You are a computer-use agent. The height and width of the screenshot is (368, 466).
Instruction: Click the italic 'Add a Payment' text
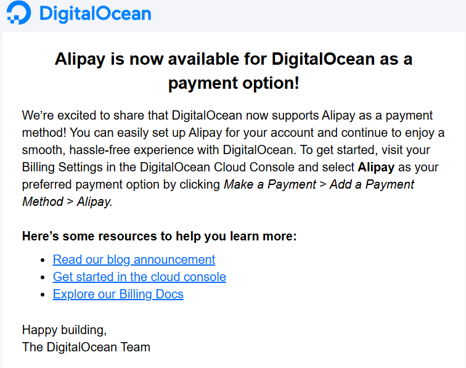(x=372, y=184)
